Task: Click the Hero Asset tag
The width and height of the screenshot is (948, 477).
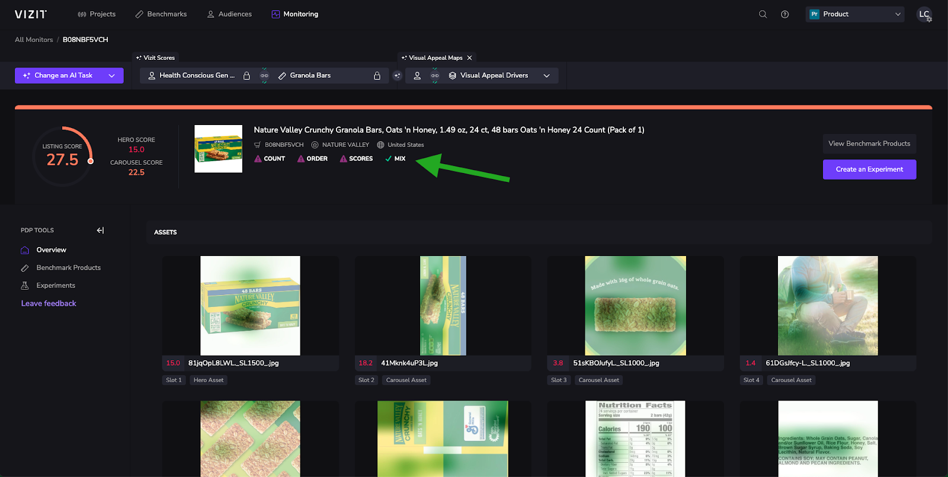Action: tap(209, 380)
